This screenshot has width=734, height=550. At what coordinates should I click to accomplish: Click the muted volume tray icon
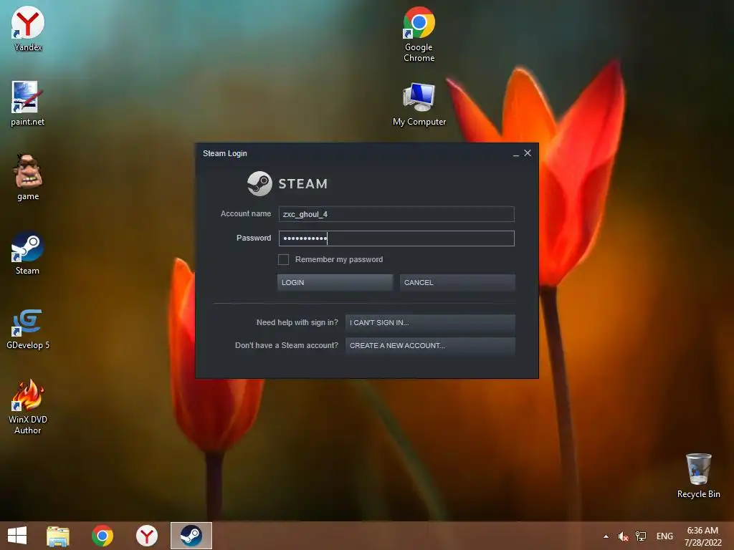click(623, 536)
